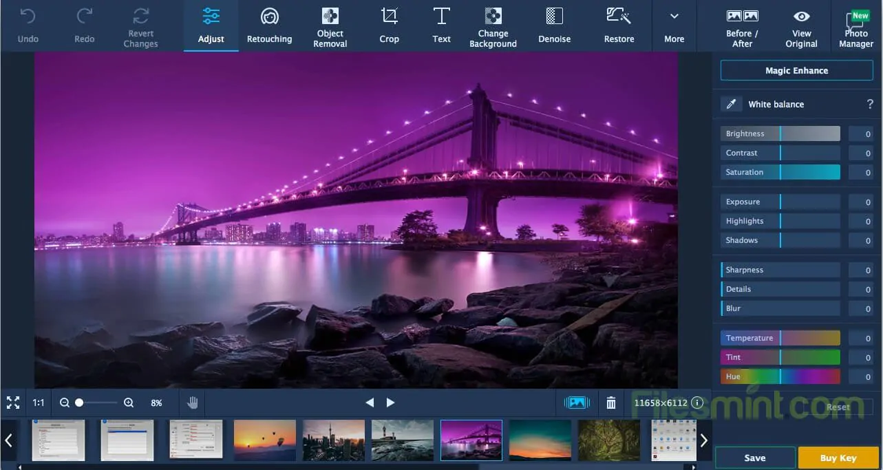Delete the current photo with the trash icon

[x=610, y=403]
